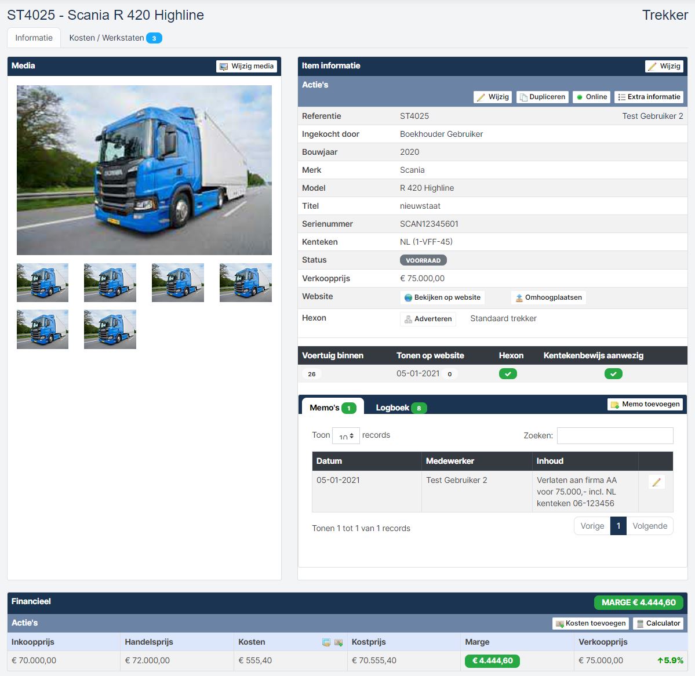This screenshot has width=695, height=676.
Task: Select page 1 in memo pagination
Action: (x=618, y=526)
